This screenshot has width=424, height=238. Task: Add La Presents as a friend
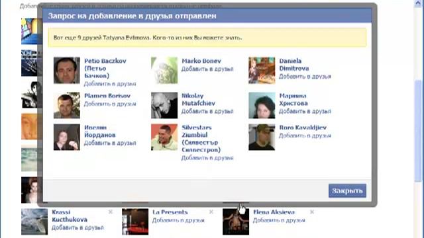pos(178,220)
